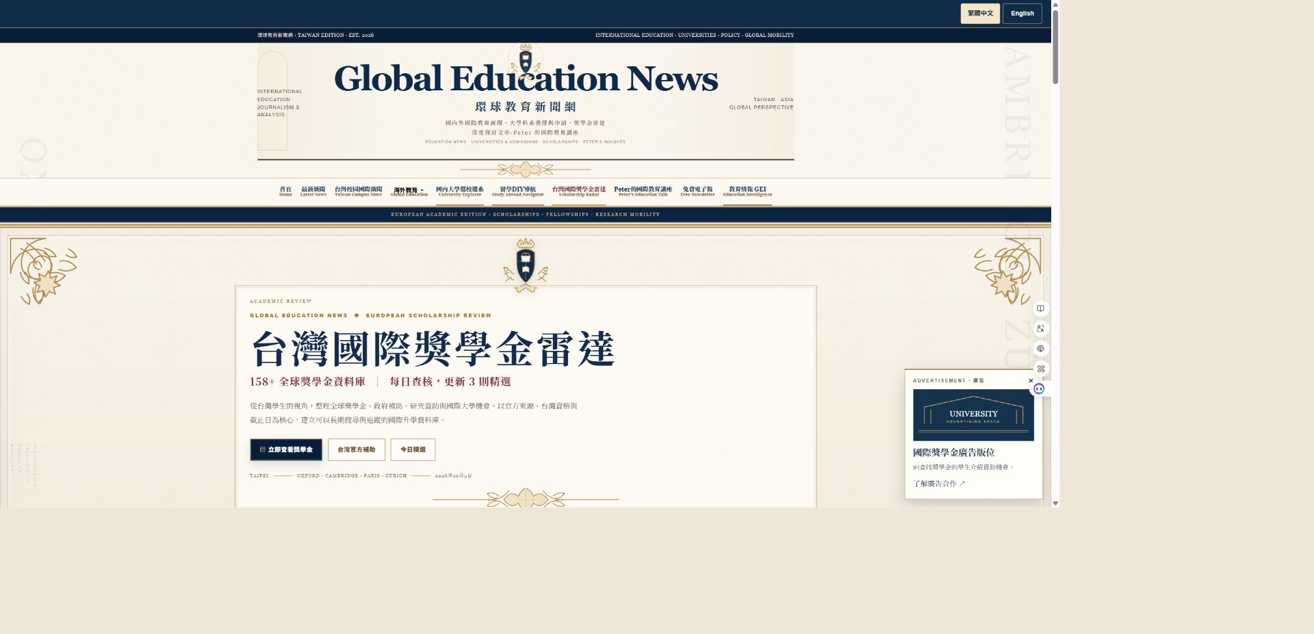Expand the 海外教育 Global Education dropdown
Screen dimensions: 1314x634
(x=409, y=191)
